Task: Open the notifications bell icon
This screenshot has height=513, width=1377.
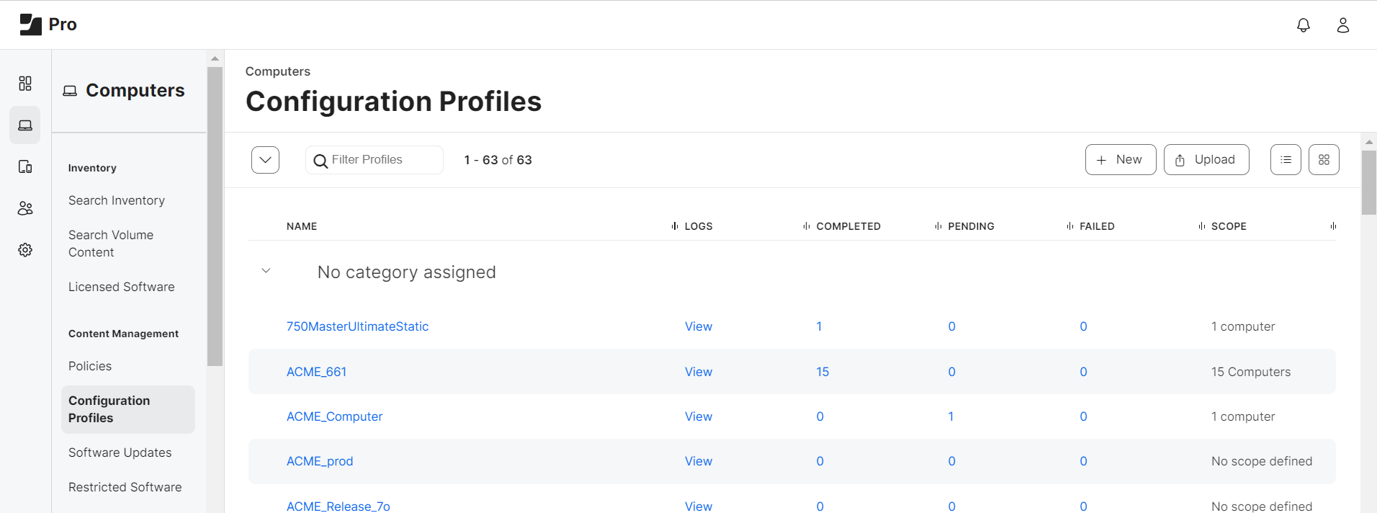Action: (x=1303, y=25)
